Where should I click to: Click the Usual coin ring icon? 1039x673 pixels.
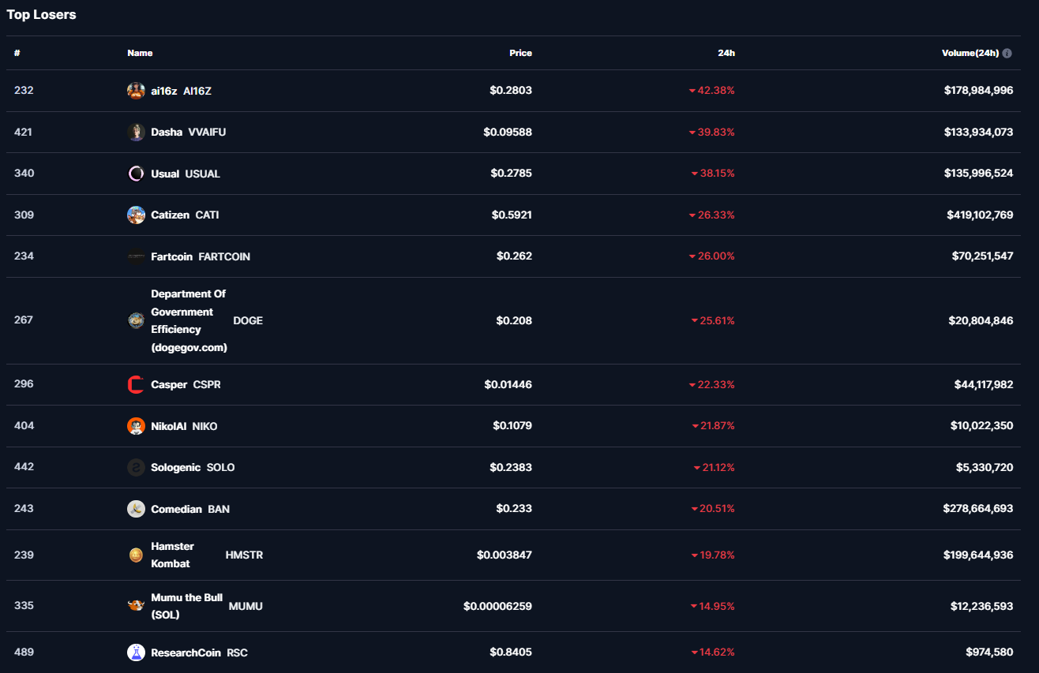(136, 174)
